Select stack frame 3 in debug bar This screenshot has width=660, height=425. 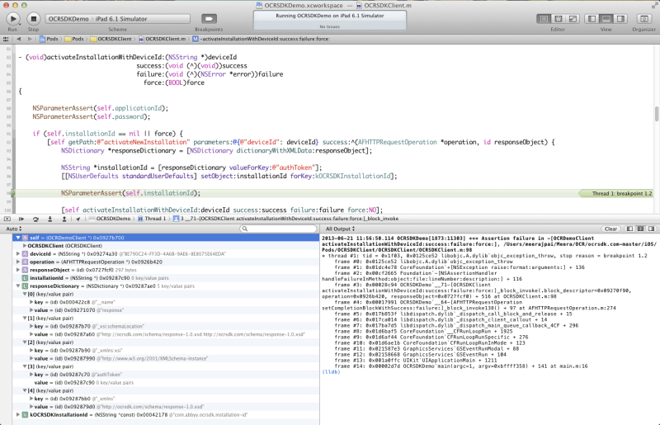point(286,219)
